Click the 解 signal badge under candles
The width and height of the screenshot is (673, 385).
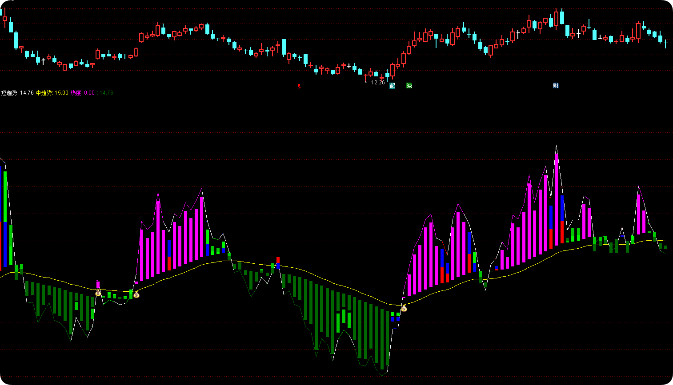392,86
